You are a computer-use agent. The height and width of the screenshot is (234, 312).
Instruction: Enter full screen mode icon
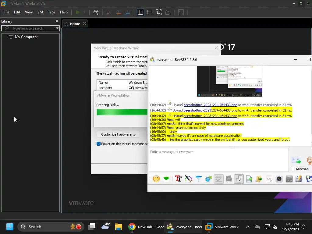click(x=158, y=12)
